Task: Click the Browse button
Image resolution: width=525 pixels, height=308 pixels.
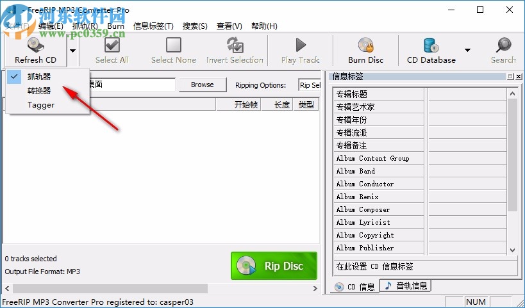Action: (x=202, y=85)
